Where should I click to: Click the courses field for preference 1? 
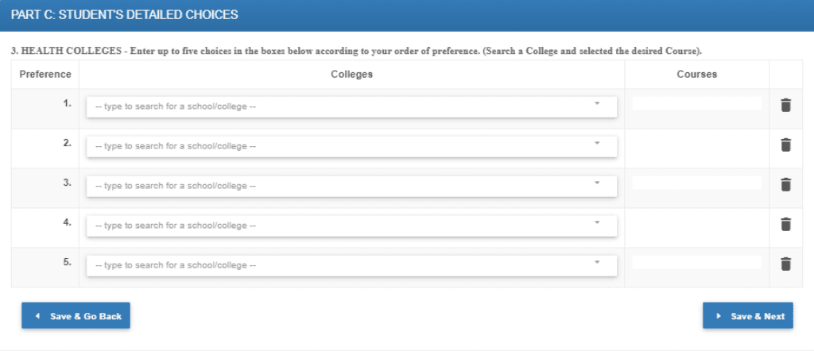696,104
